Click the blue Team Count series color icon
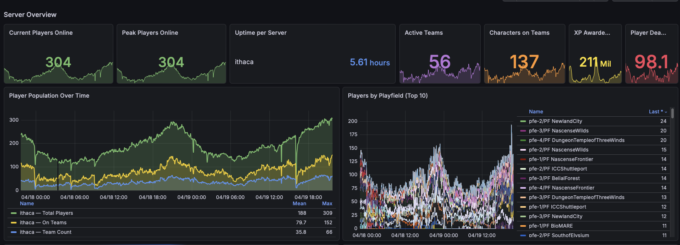680x245 pixels. pos(14,232)
